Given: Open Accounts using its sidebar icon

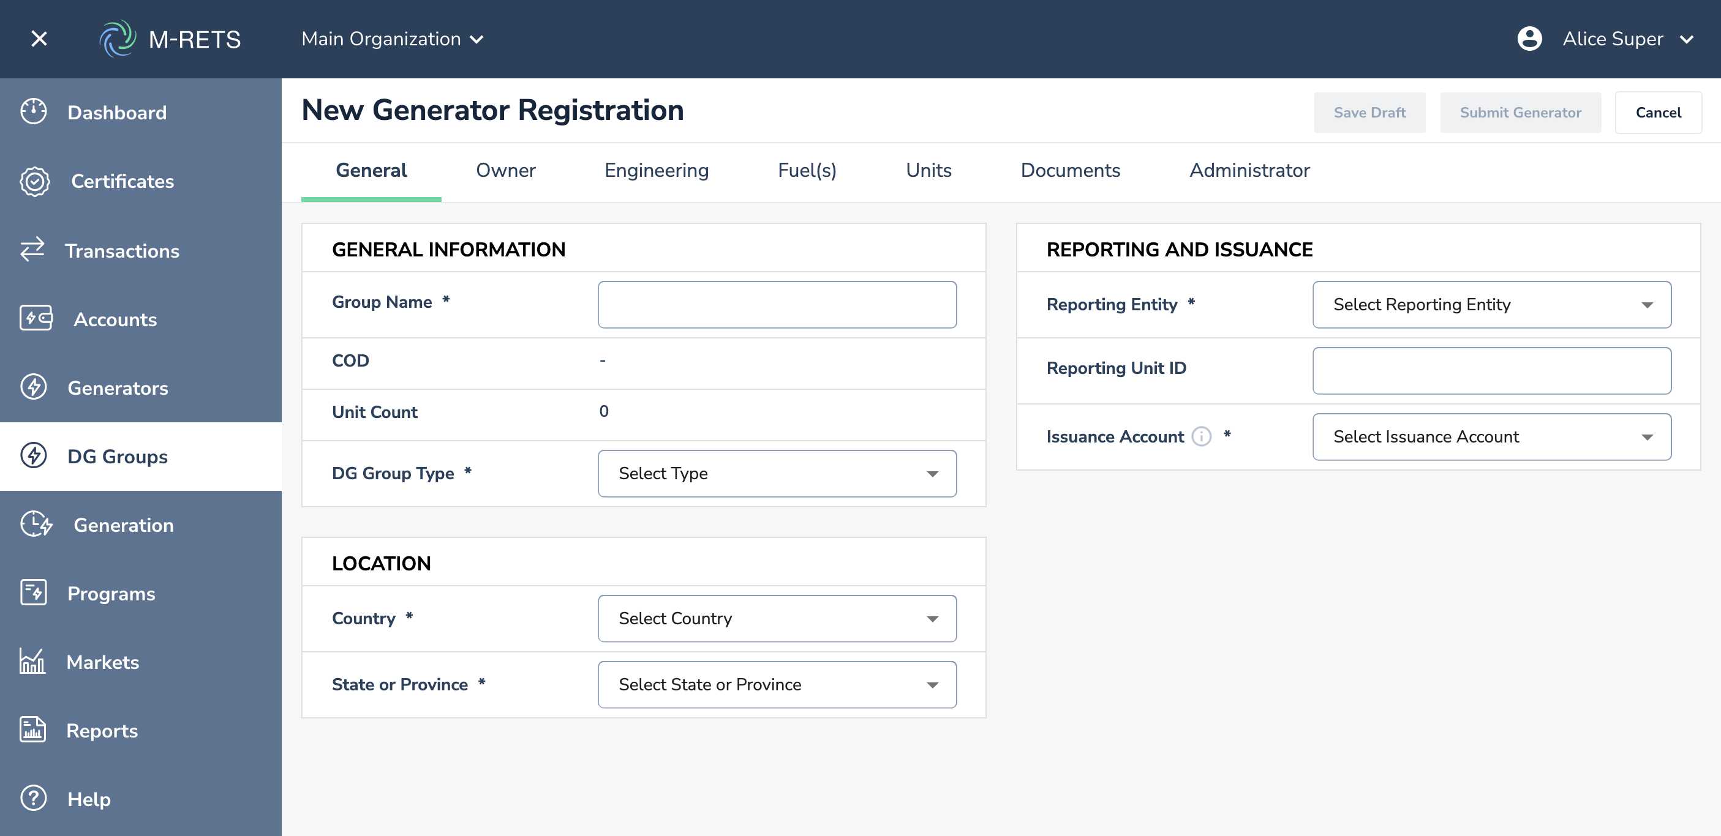Looking at the screenshot, I should pos(36,318).
